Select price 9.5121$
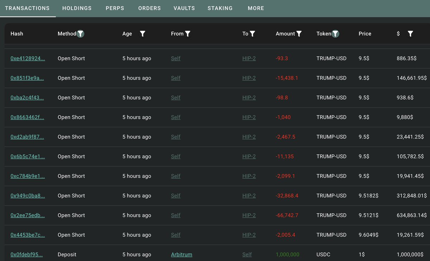 click(368, 215)
